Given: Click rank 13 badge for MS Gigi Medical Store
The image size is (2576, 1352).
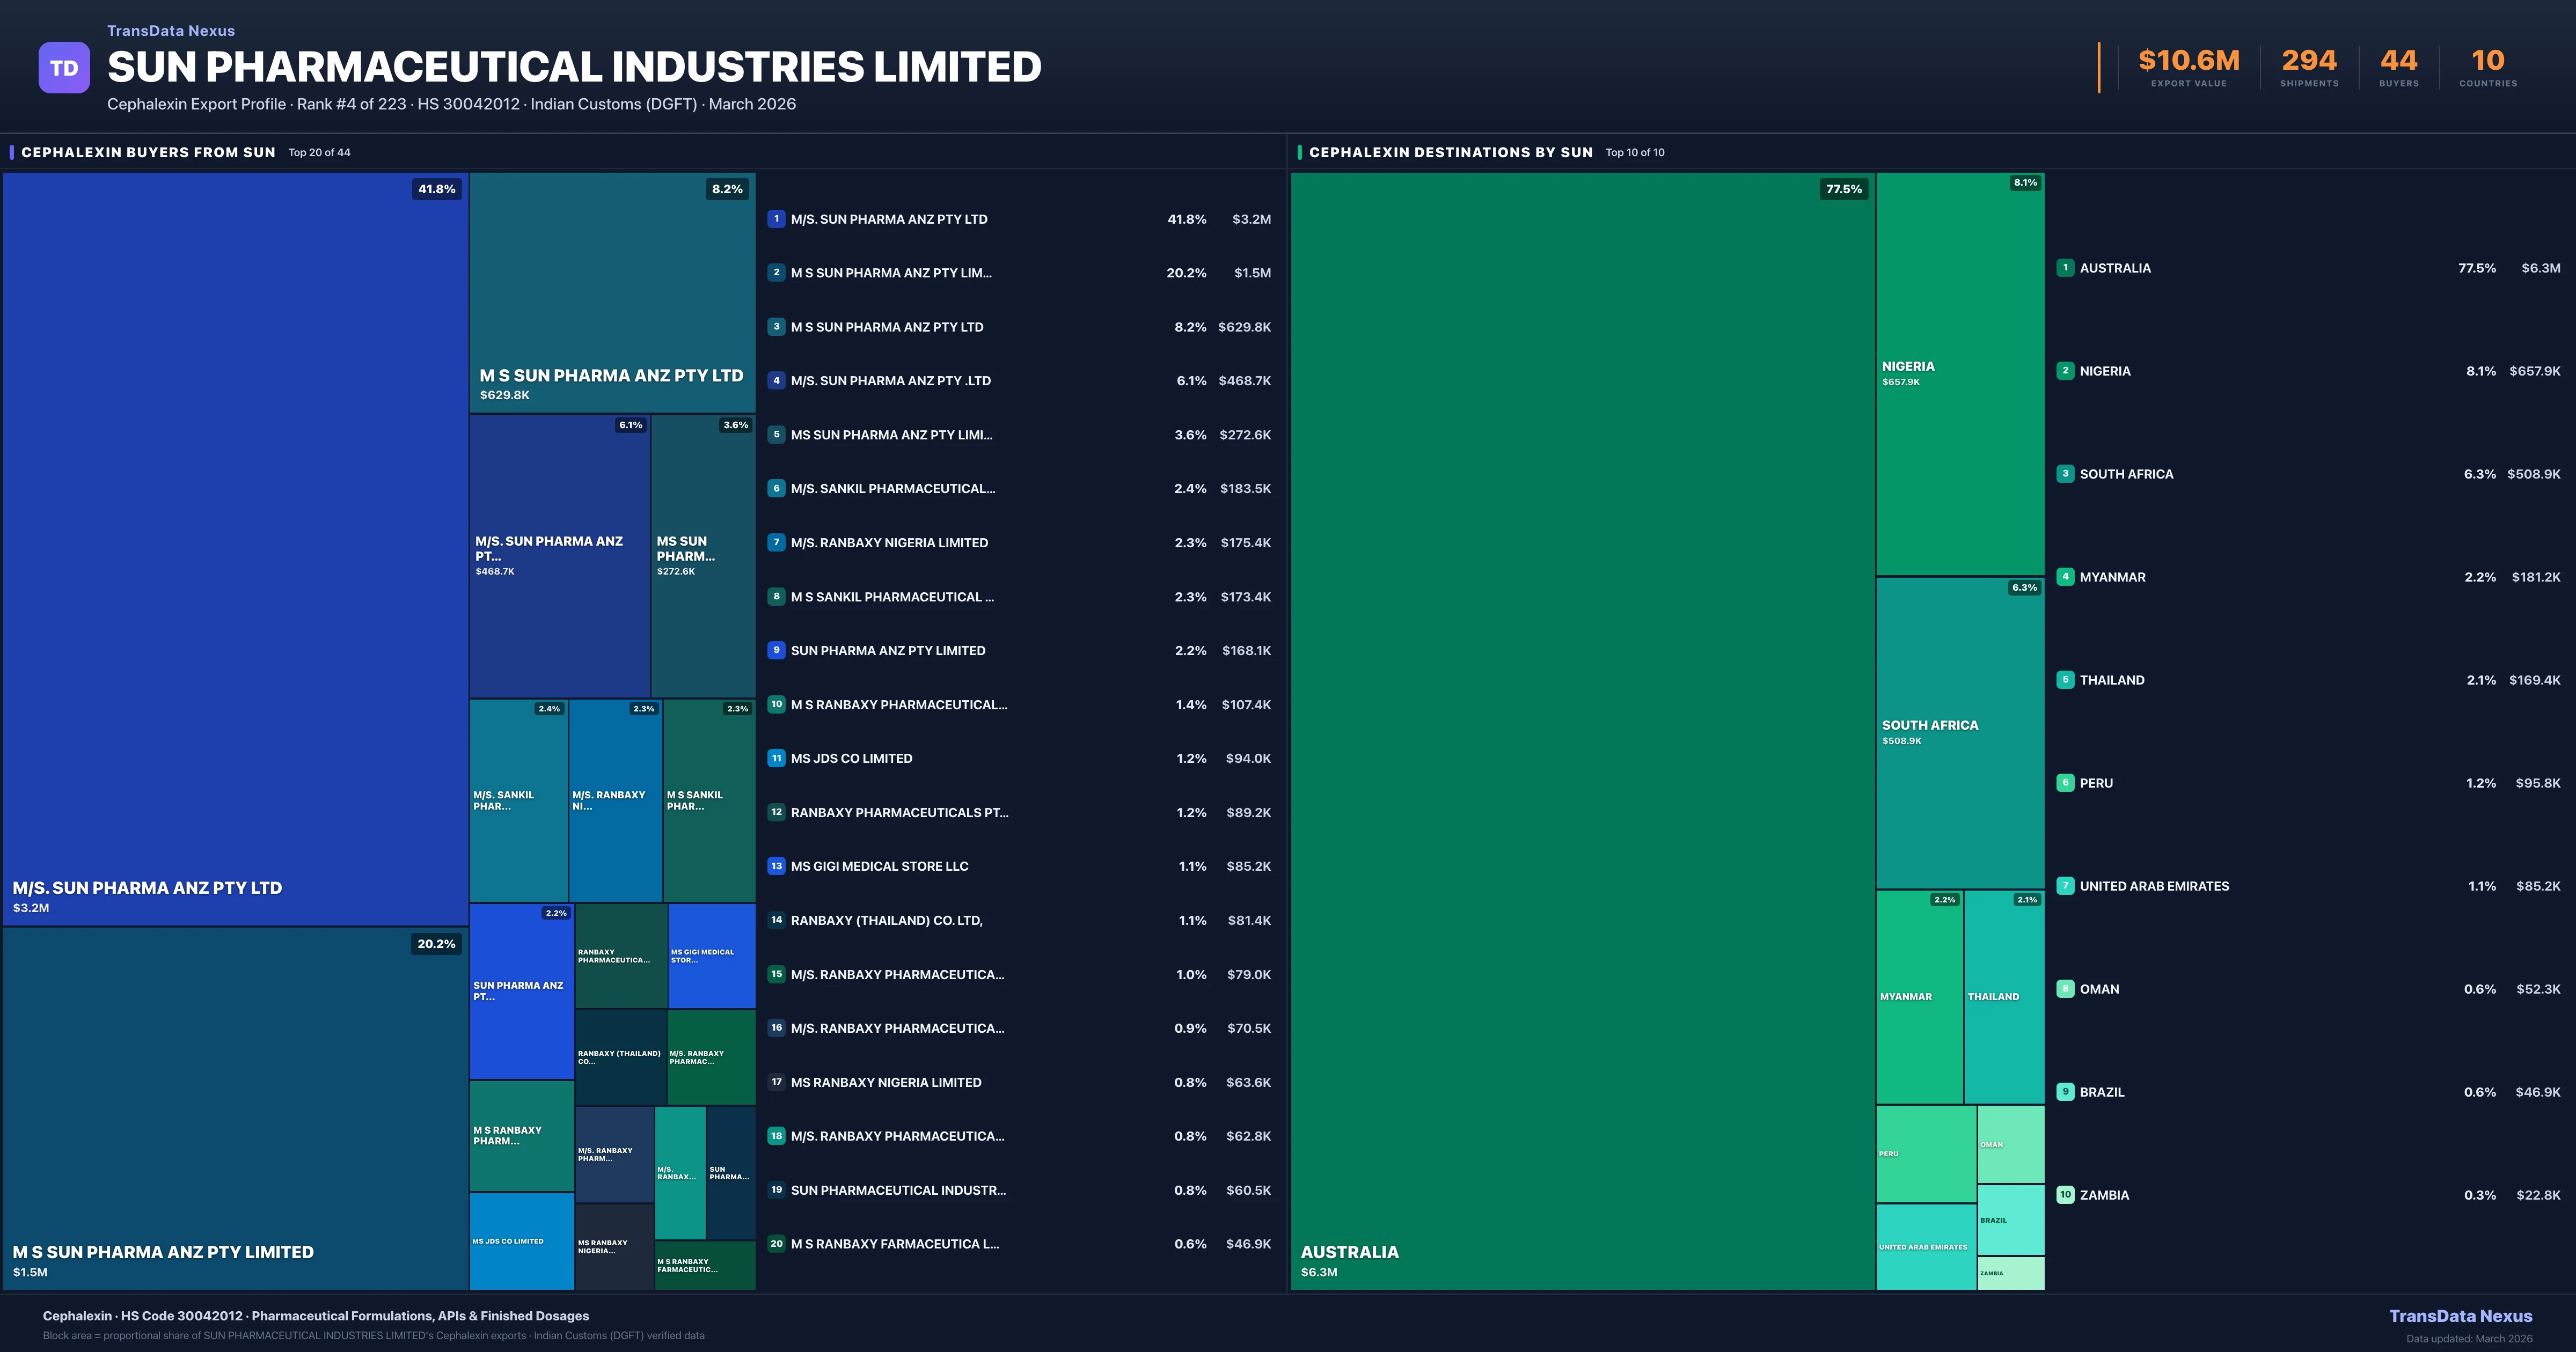Looking at the screenshot, I should pos(776,866).
